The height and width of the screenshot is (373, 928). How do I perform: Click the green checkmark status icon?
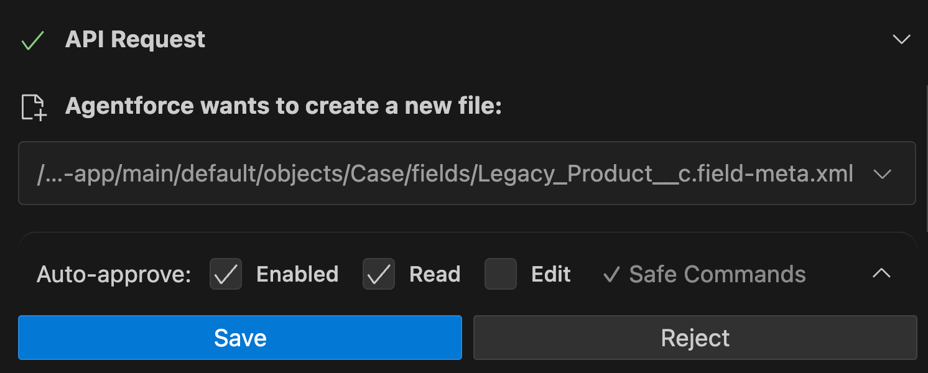pyautogui.click(x=32, y=41)
